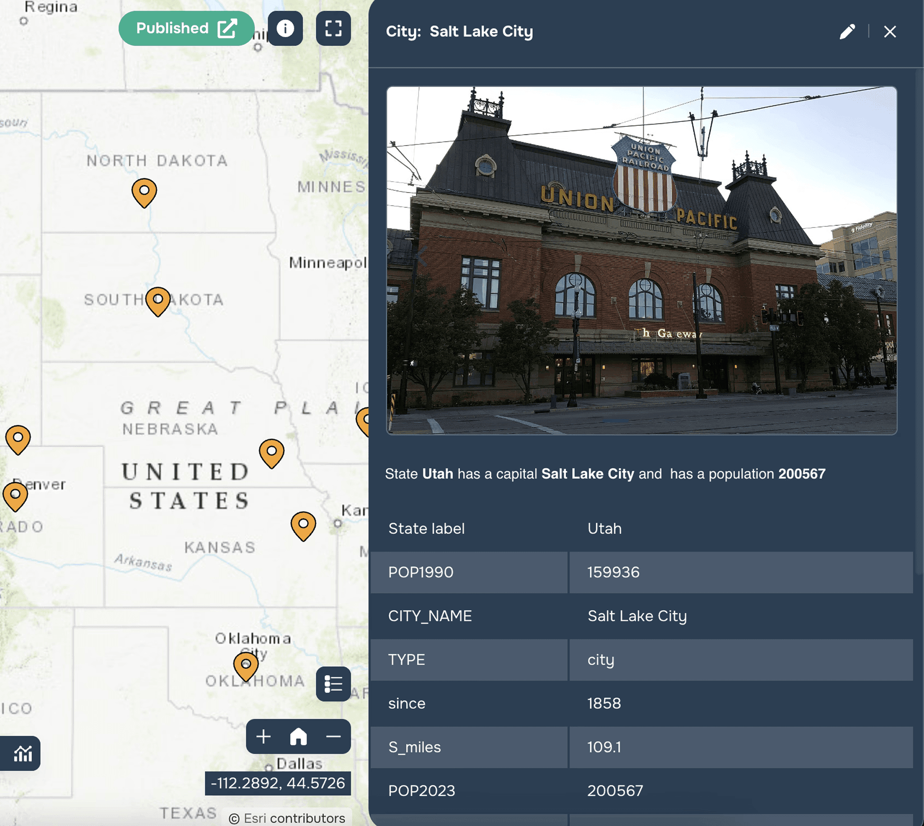Screen dimensions: 924x826
Task: Select the South Dakota map pin
Action: point(158,300)
